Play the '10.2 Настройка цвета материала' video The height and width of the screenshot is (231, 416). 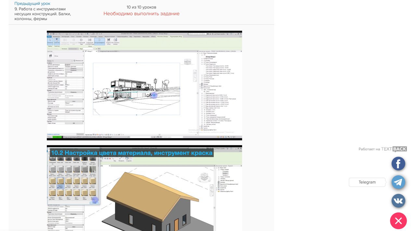(x=144, y=188)
